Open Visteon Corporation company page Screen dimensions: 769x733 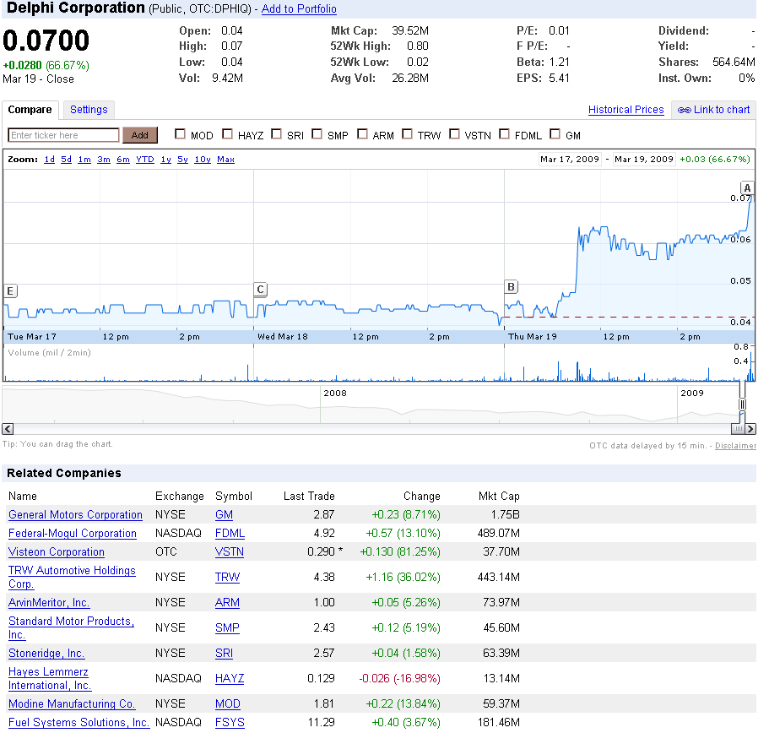57,552
